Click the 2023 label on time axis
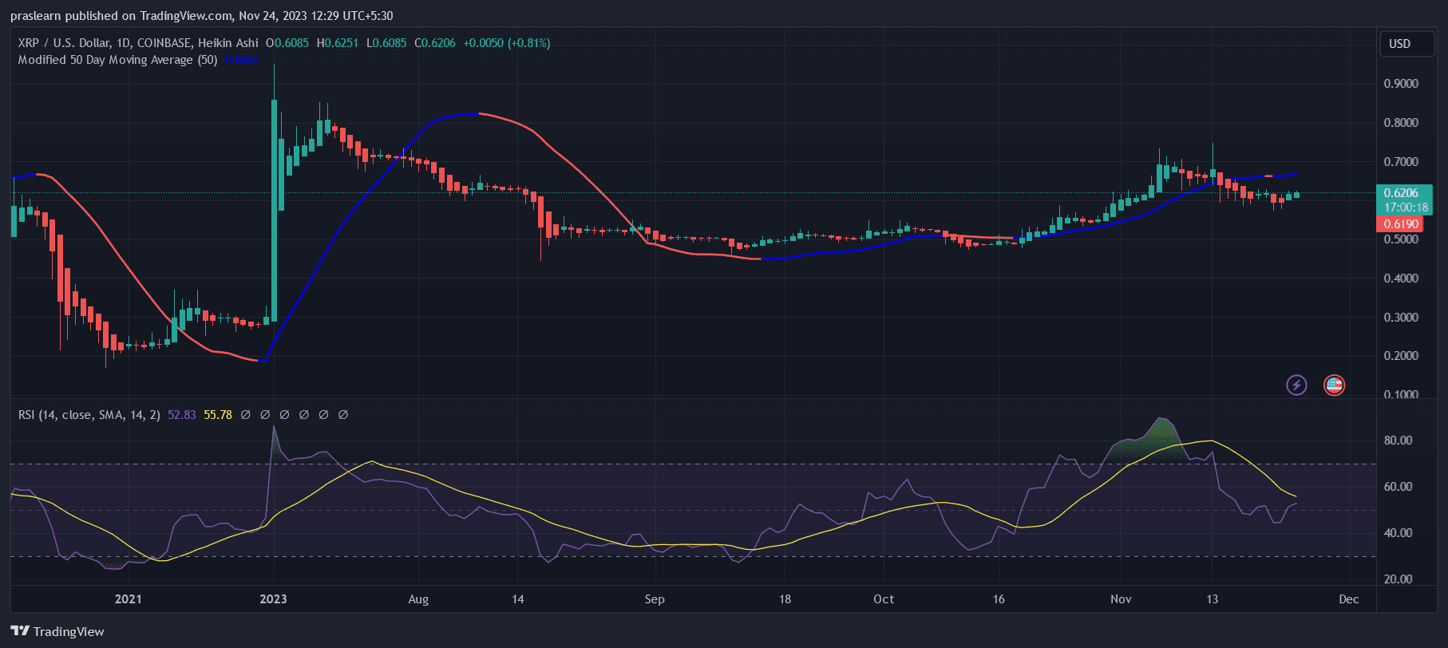This screenshot has height=648, width=1448. (273, 599)
